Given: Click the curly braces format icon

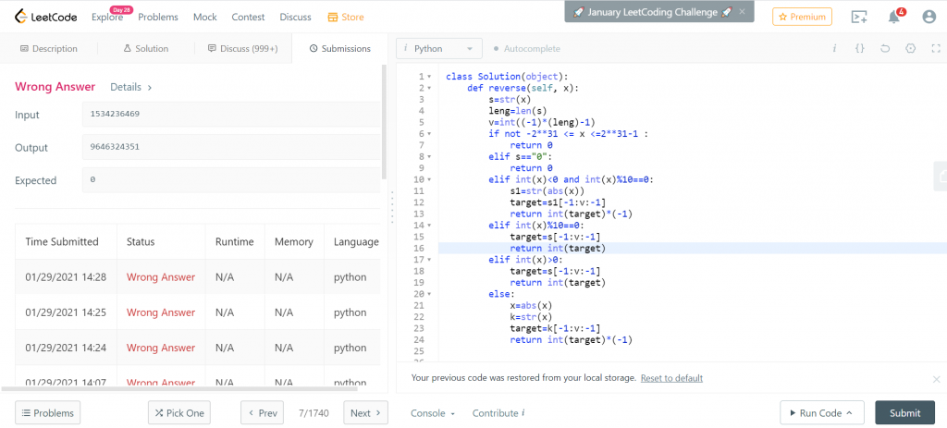Looking at the screenshot, I should (859, 48).
